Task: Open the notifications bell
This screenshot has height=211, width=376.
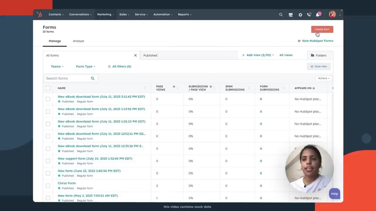Action: [318, 14]
